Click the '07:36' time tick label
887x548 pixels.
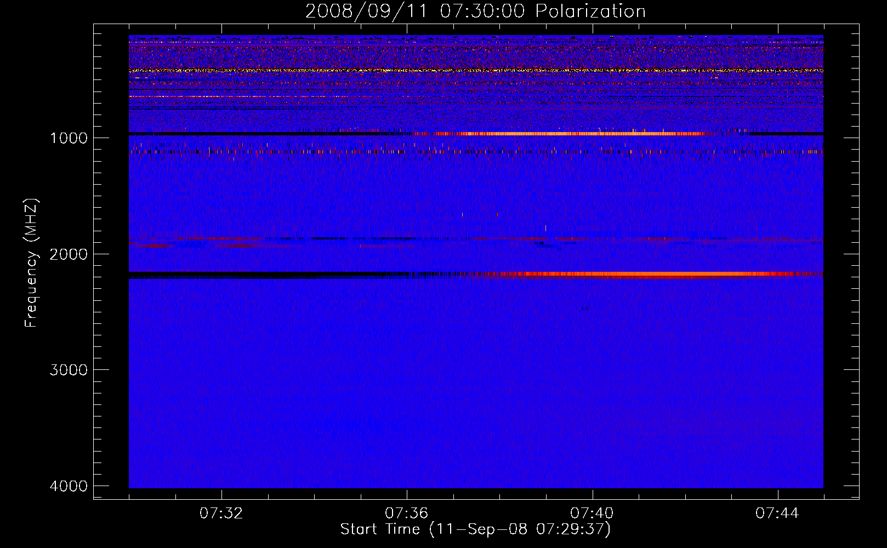coord(406,513)
